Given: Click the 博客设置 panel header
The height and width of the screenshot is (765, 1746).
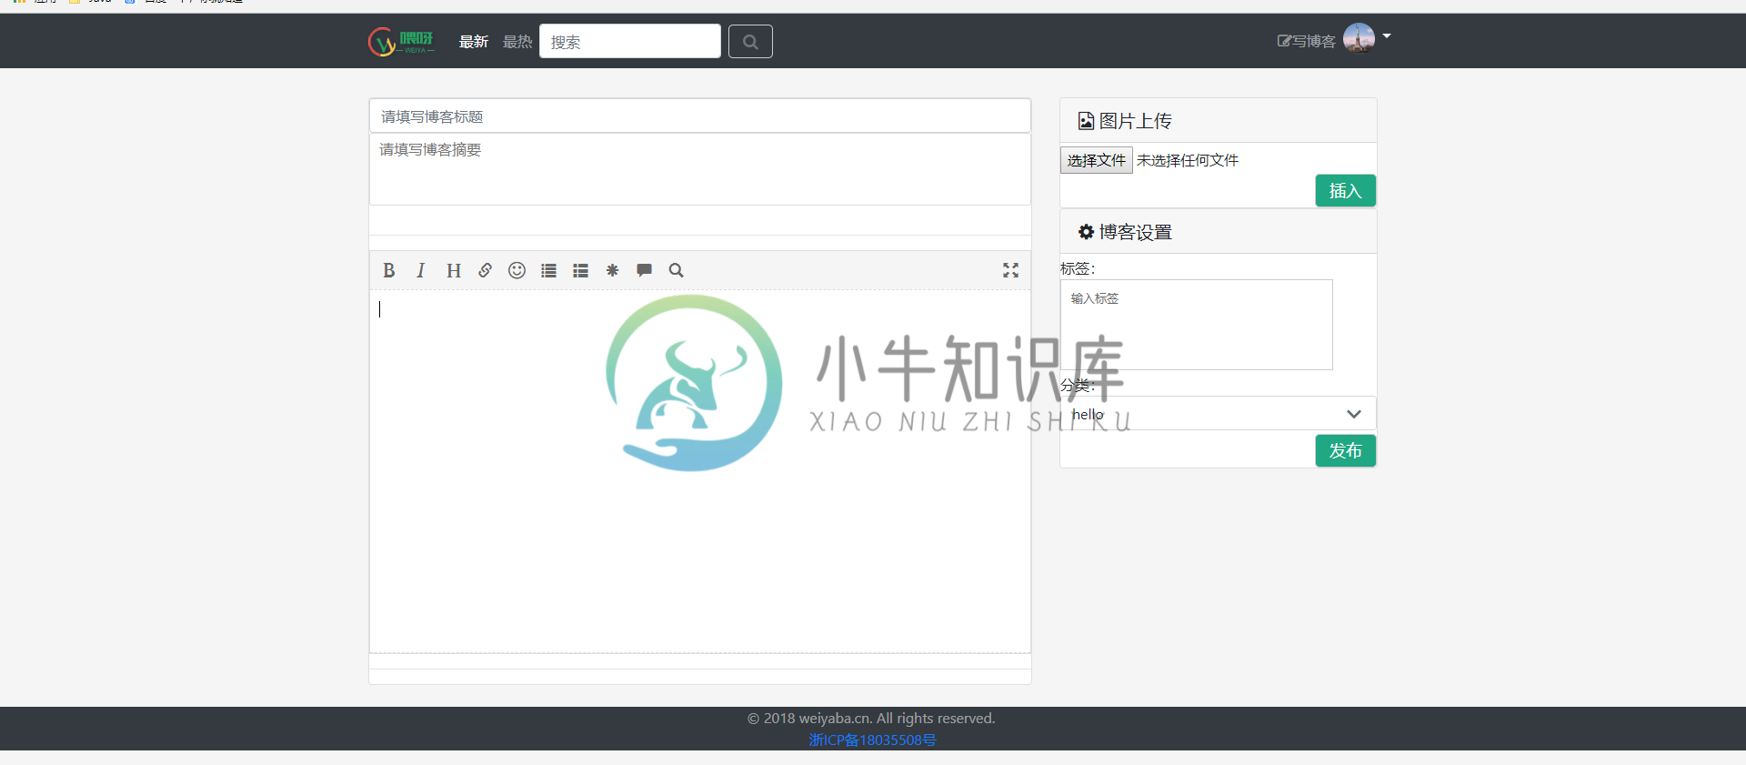Looking at the screenshot, I should (1218, 232).
